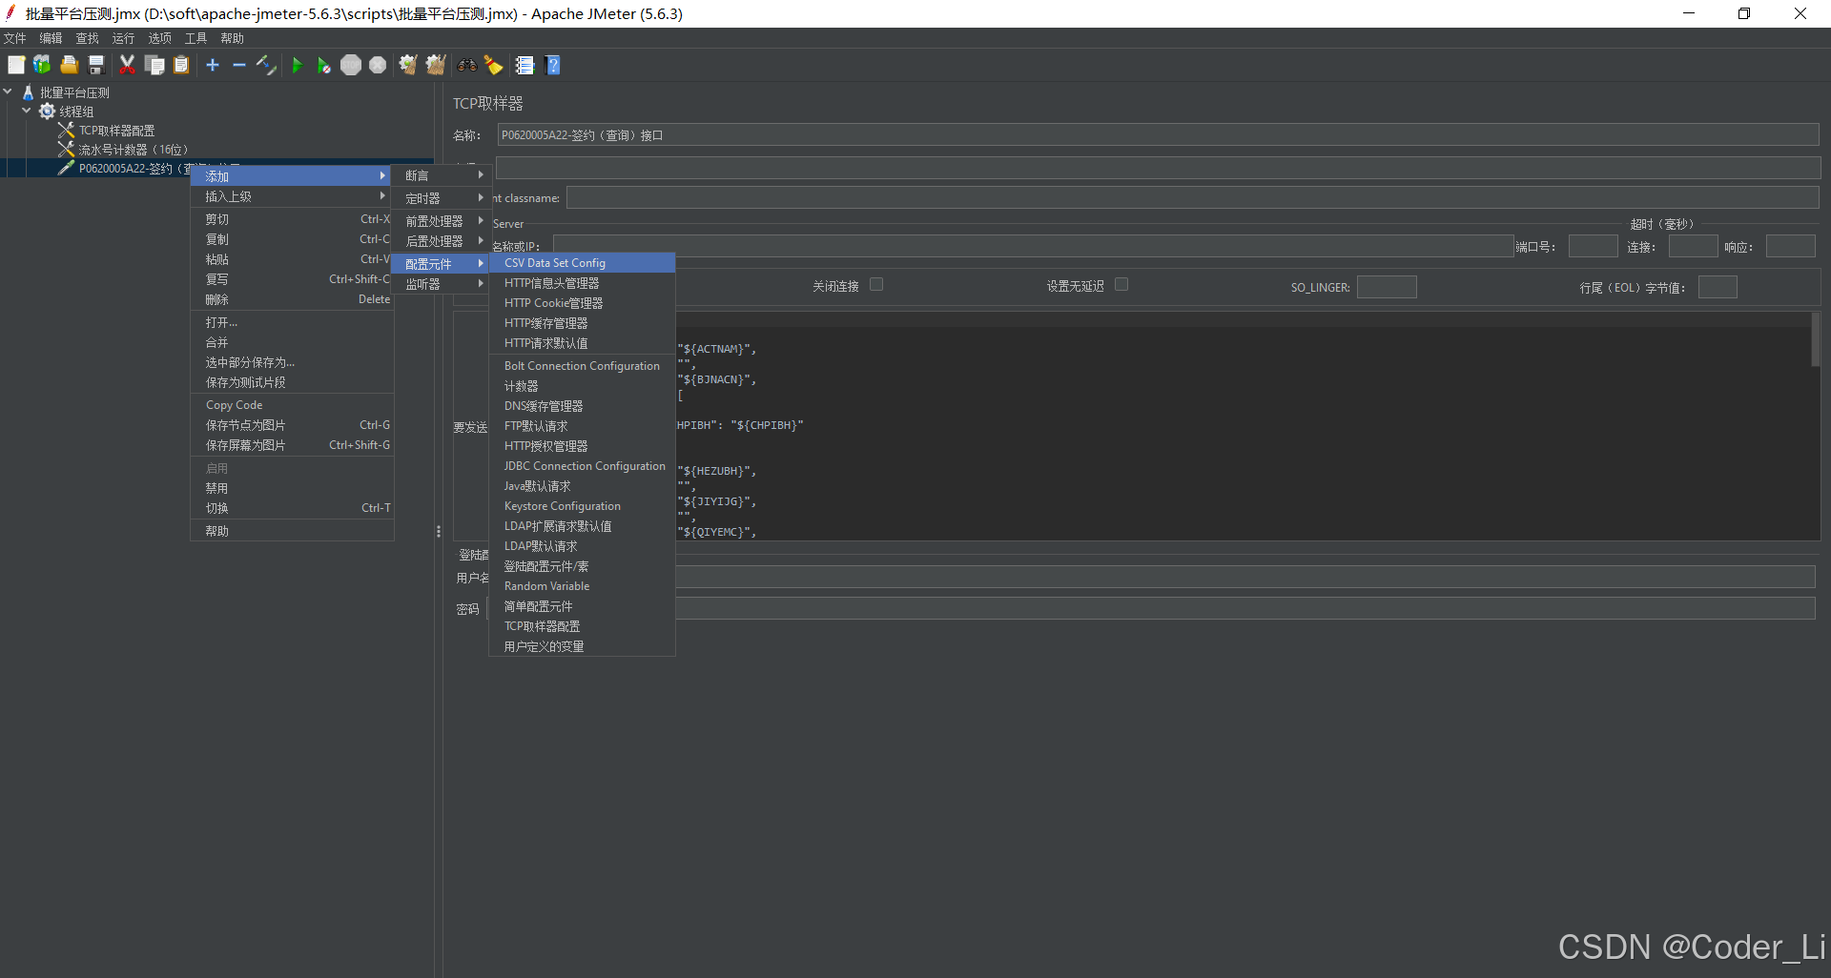Click the New test plan toolbar icon
1831x978 pixels.
(16, 65)
